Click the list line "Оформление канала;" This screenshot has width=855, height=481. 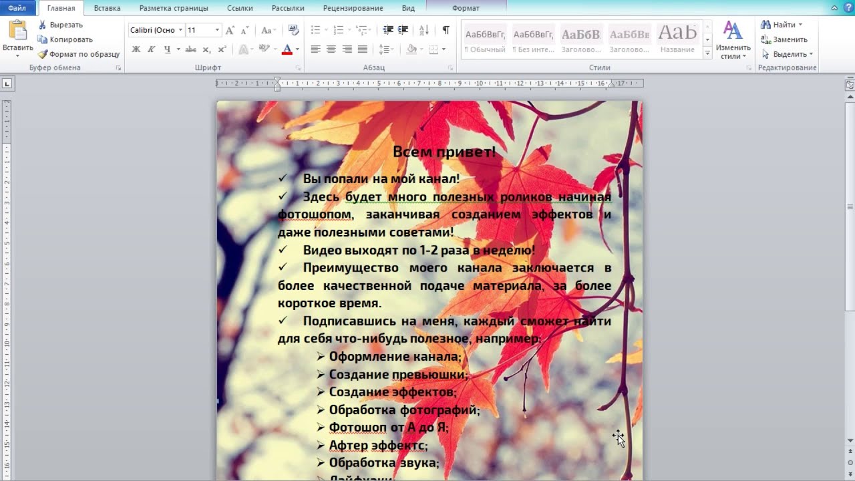[x=395, y=357]
